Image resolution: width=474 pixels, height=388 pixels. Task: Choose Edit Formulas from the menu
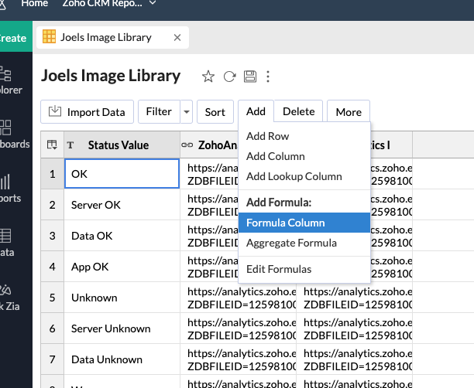point(279,269)
